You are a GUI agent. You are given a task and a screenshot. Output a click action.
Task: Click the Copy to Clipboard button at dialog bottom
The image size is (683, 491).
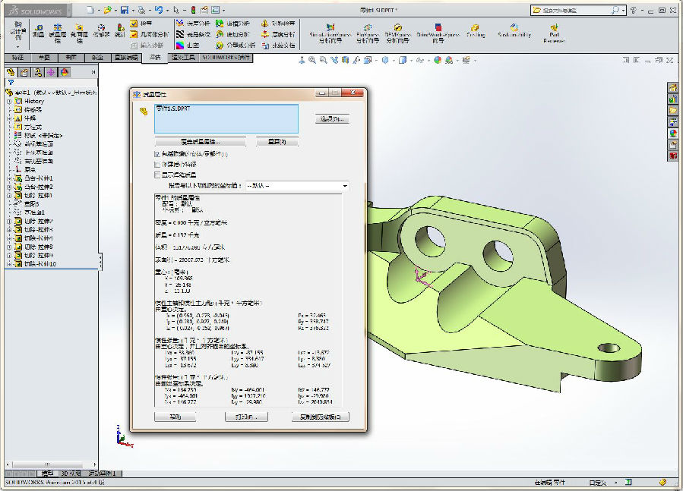(321, 417)
